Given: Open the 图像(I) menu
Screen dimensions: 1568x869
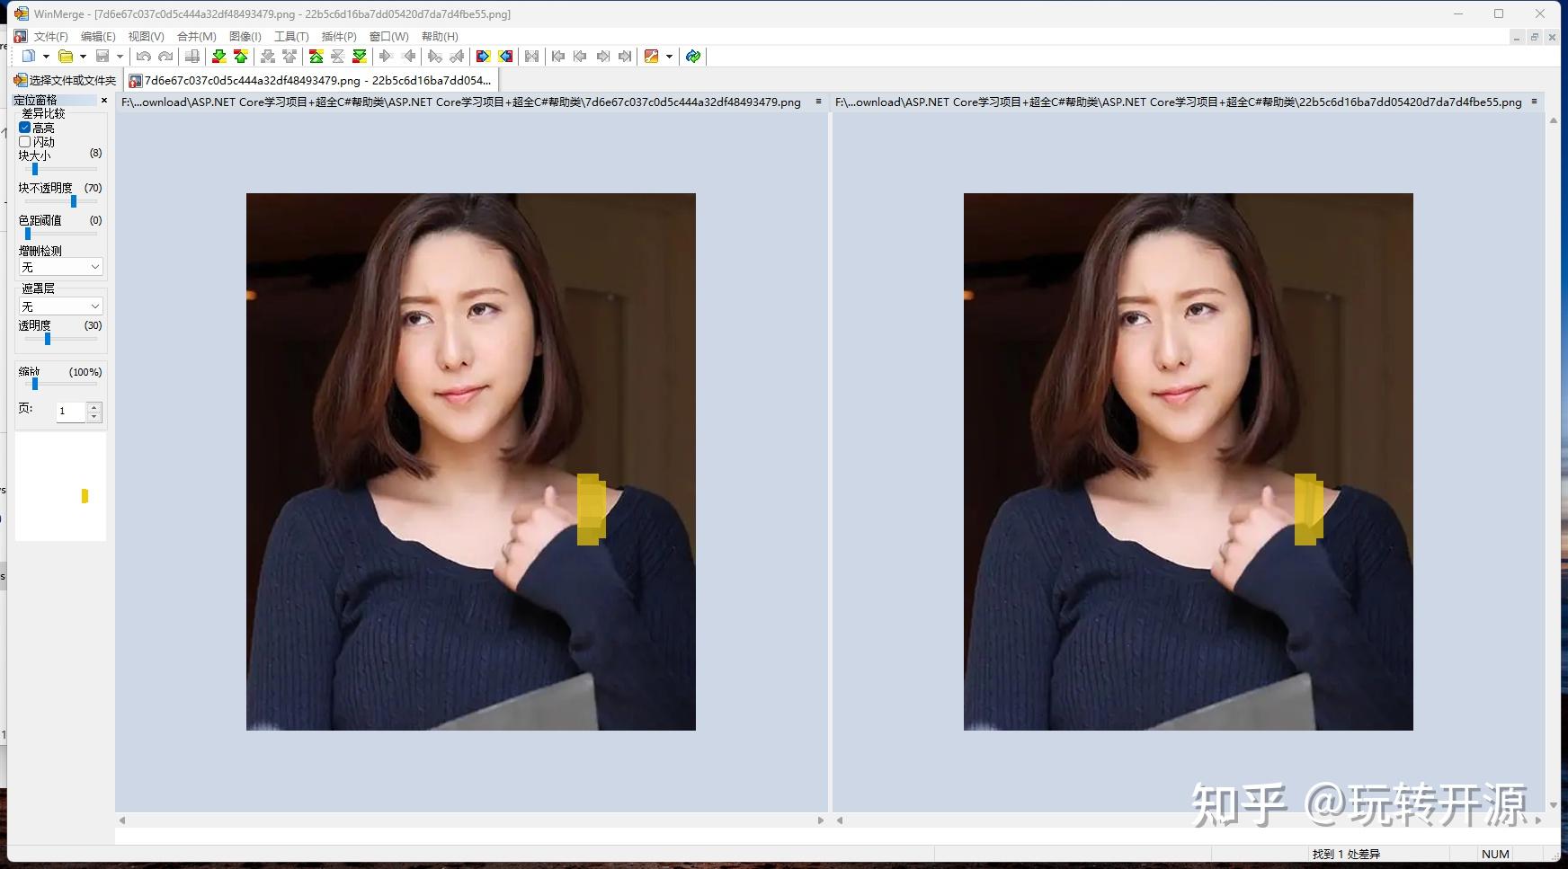Looking at the screenshot, I should click(245, 37).
